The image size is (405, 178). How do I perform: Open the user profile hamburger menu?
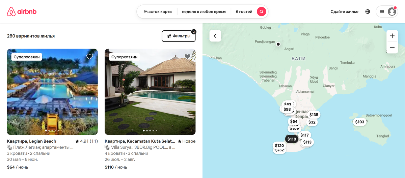pos(387,11)
